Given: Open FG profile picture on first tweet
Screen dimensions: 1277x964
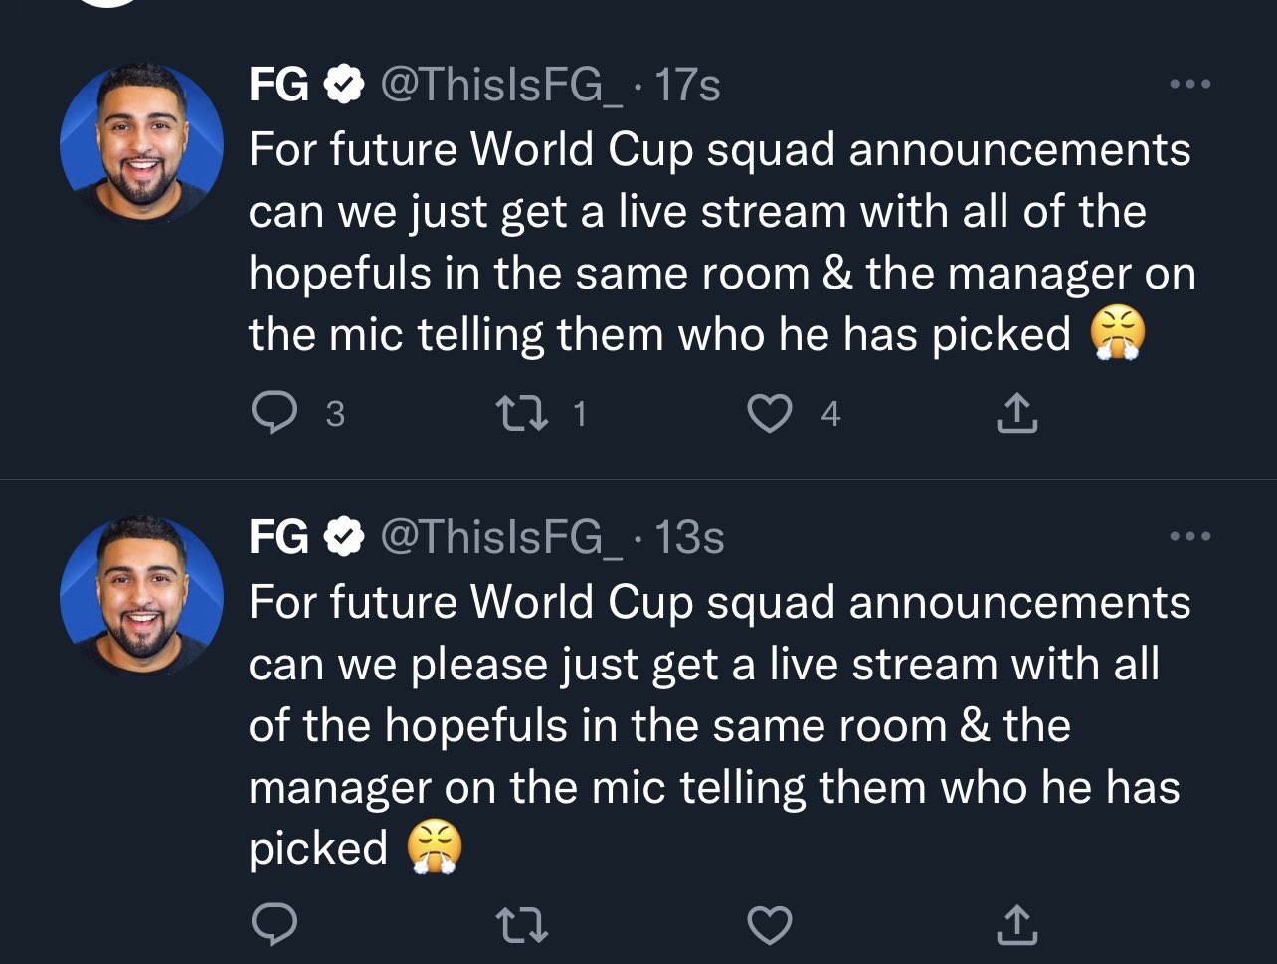Looking at the screenshot, I should click(141, 143).
